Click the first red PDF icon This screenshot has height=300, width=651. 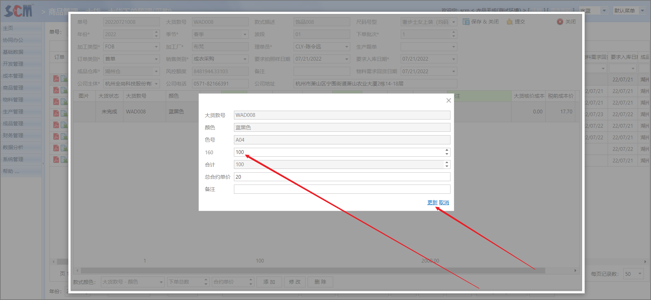coord(56,79)
